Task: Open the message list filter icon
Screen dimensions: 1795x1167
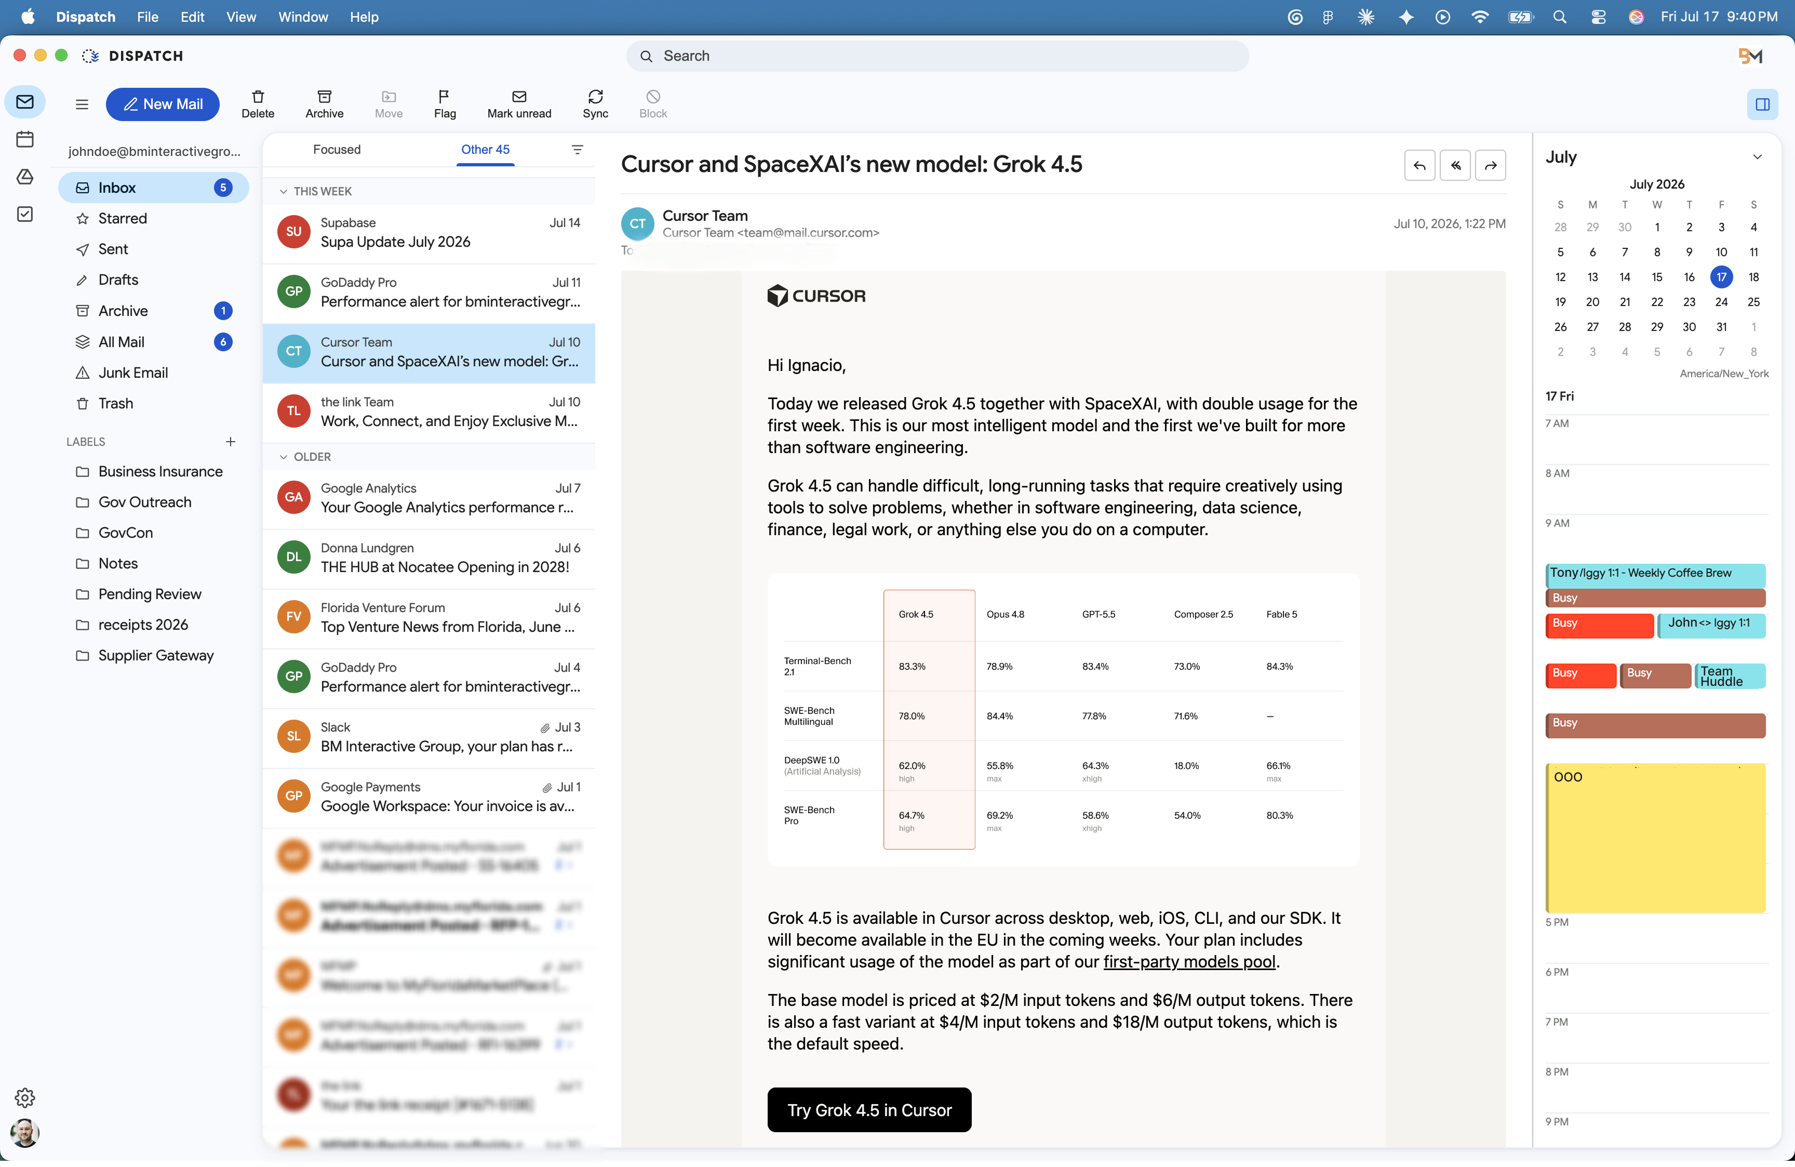Action: tap(578, 149)
